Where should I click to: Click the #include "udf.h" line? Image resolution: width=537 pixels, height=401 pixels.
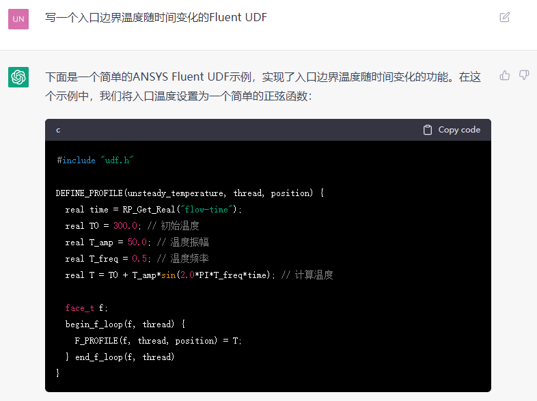click(95, 161)
